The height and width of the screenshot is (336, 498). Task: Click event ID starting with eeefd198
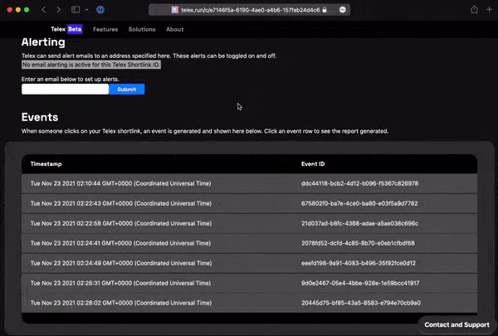pos(359,263)
